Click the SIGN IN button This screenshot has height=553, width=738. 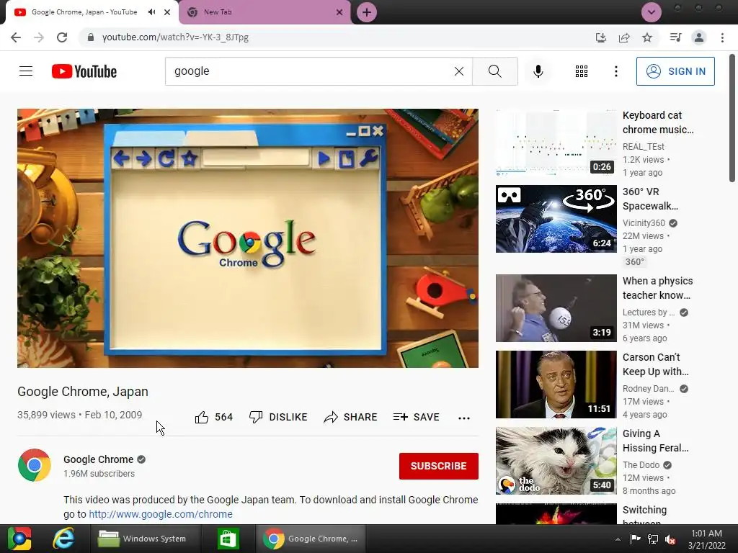pyautogui.click(x=675, y=71)
